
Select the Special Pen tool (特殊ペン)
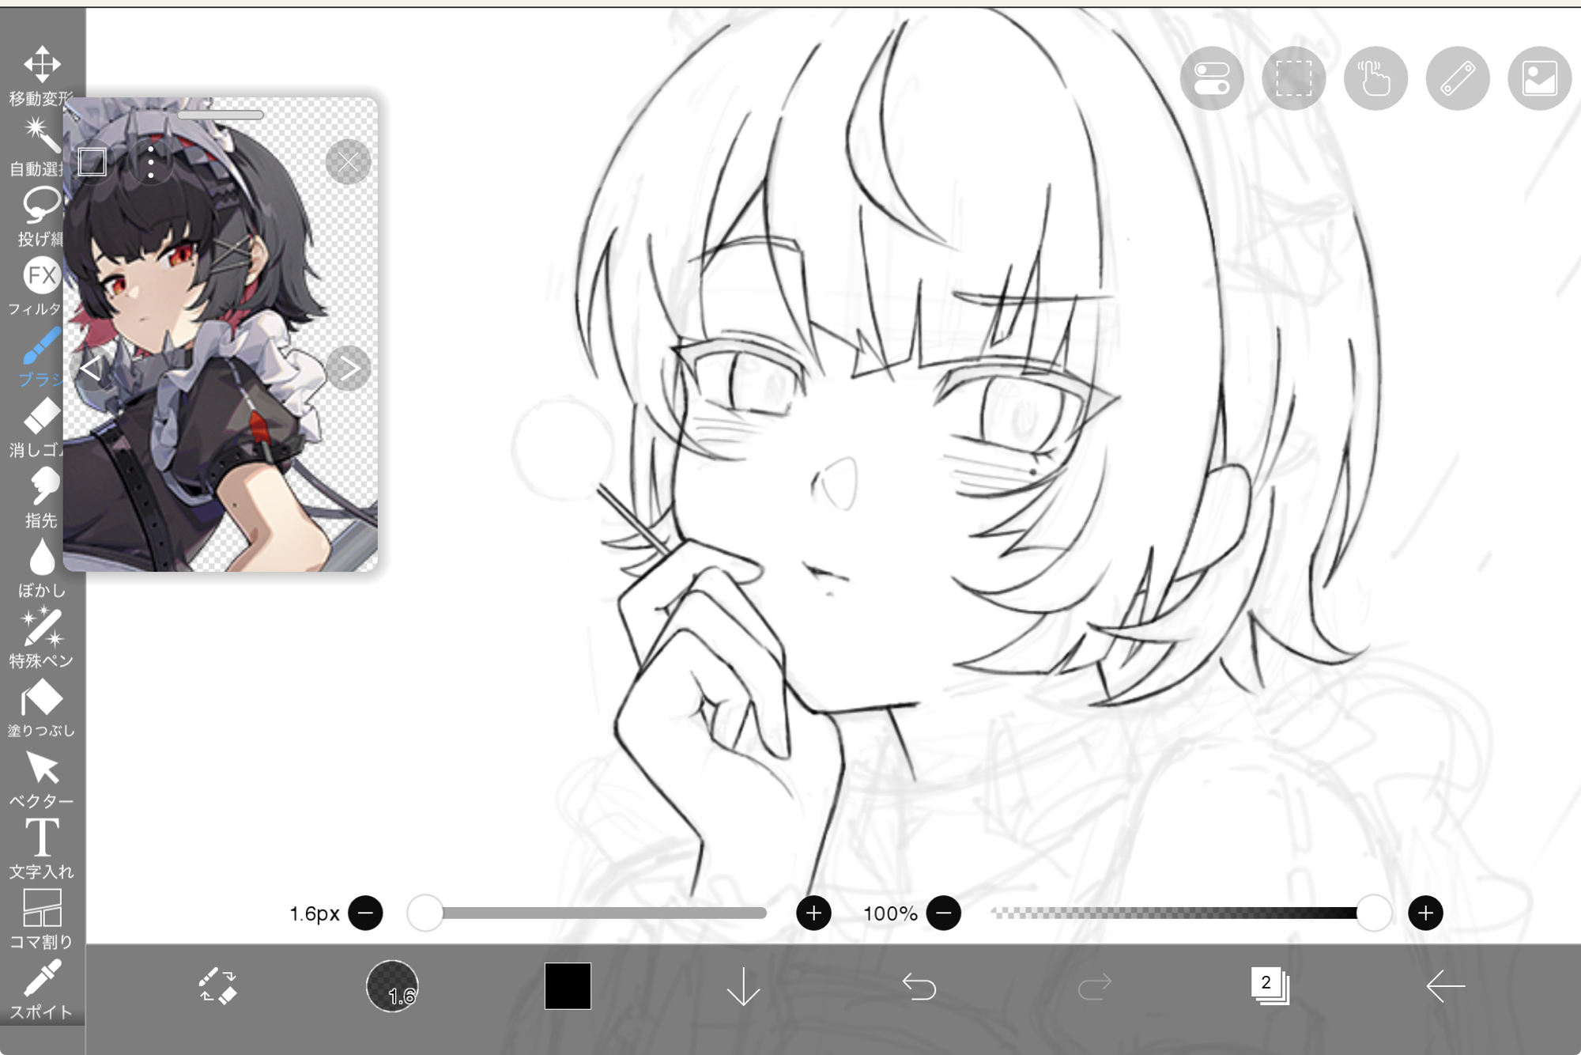pyautogui.click(x=41, y=637)
